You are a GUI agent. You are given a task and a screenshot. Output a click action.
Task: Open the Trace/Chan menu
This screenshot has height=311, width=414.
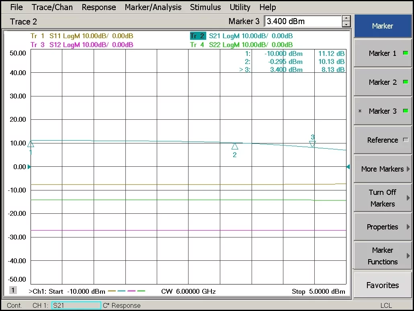(52, 7)
